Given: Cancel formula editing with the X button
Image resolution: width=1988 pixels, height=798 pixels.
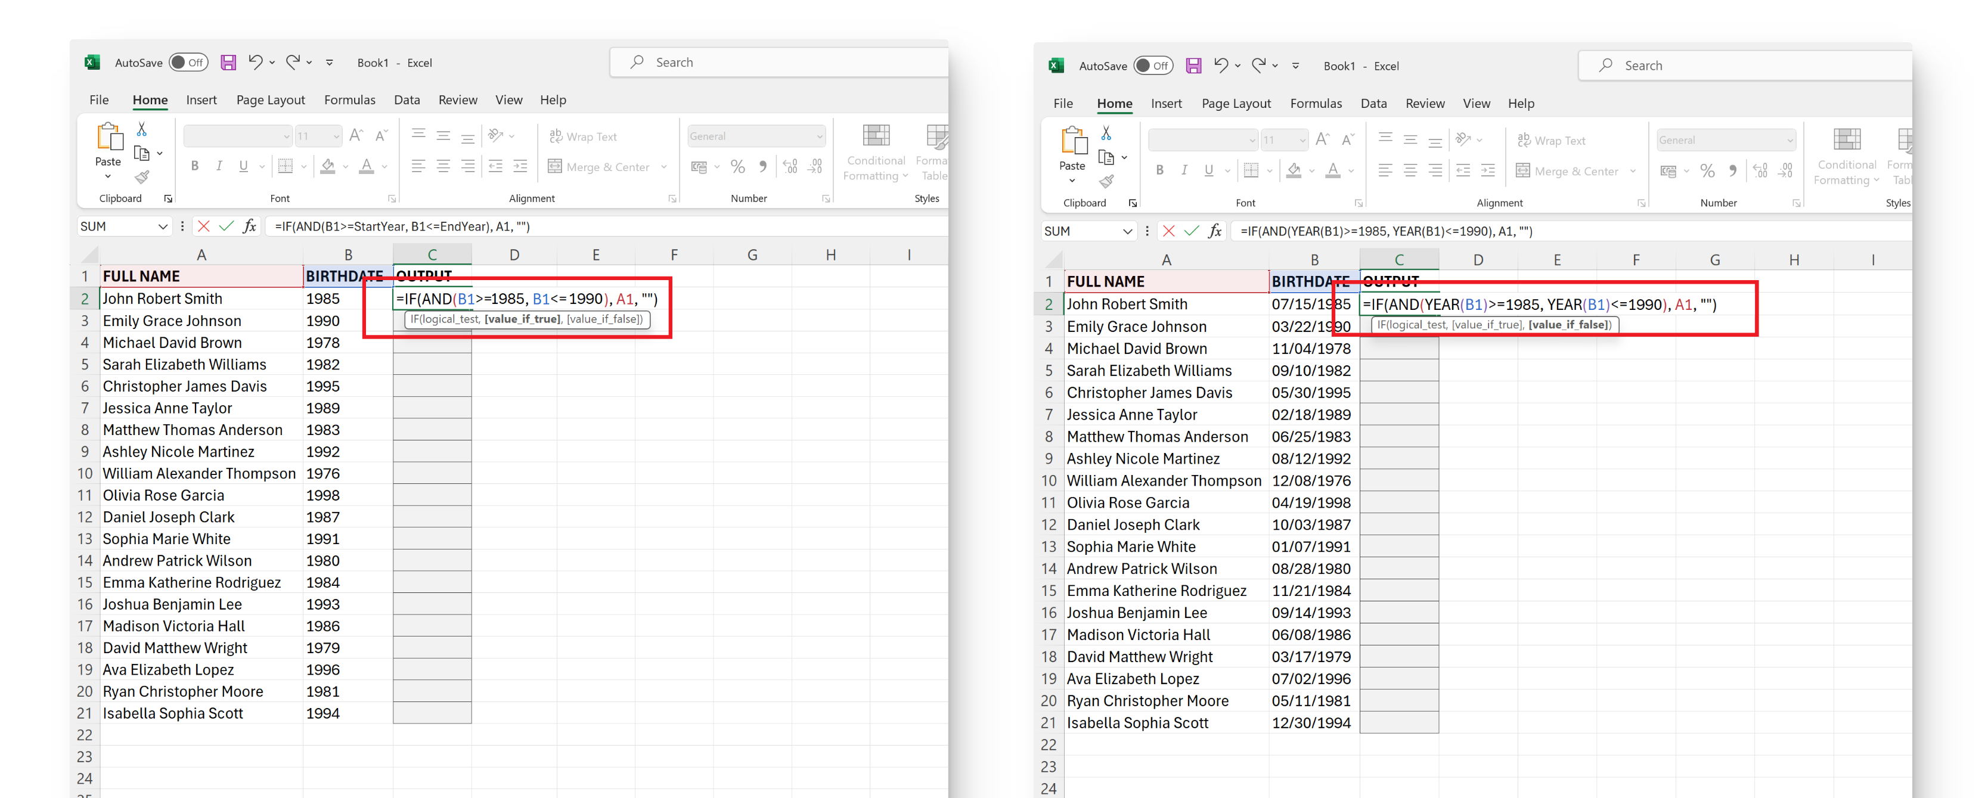Looking at the screenshot, I should coord(203,226).
